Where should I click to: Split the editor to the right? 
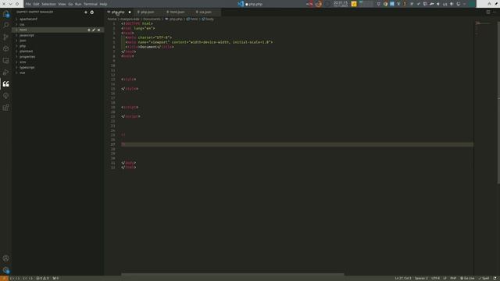coord(487,12)
